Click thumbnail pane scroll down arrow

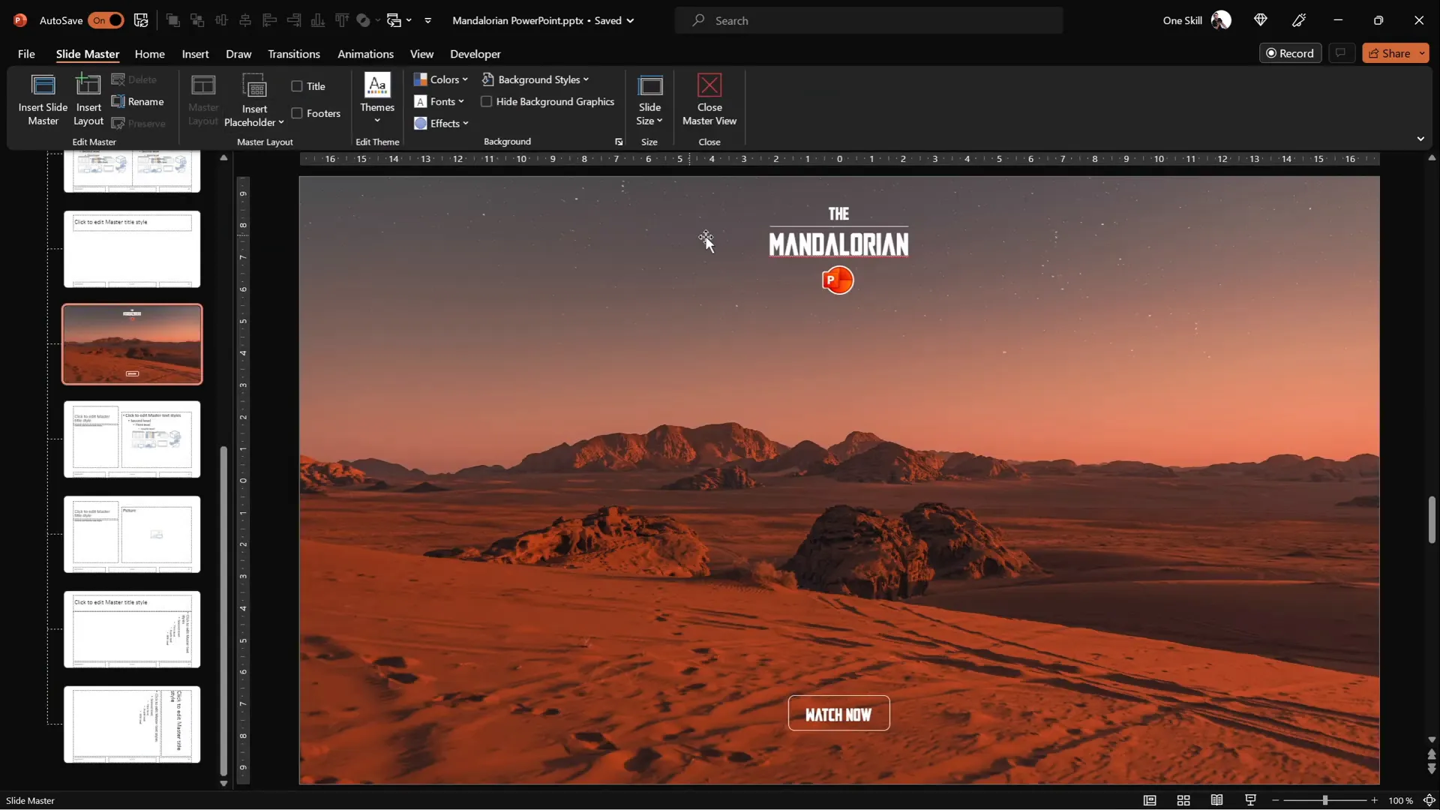point(223,783)
